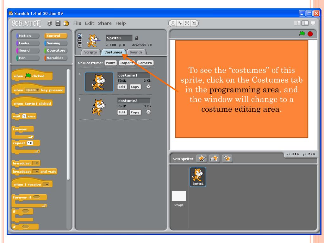Show the Variables blocks category

point(56,58)
